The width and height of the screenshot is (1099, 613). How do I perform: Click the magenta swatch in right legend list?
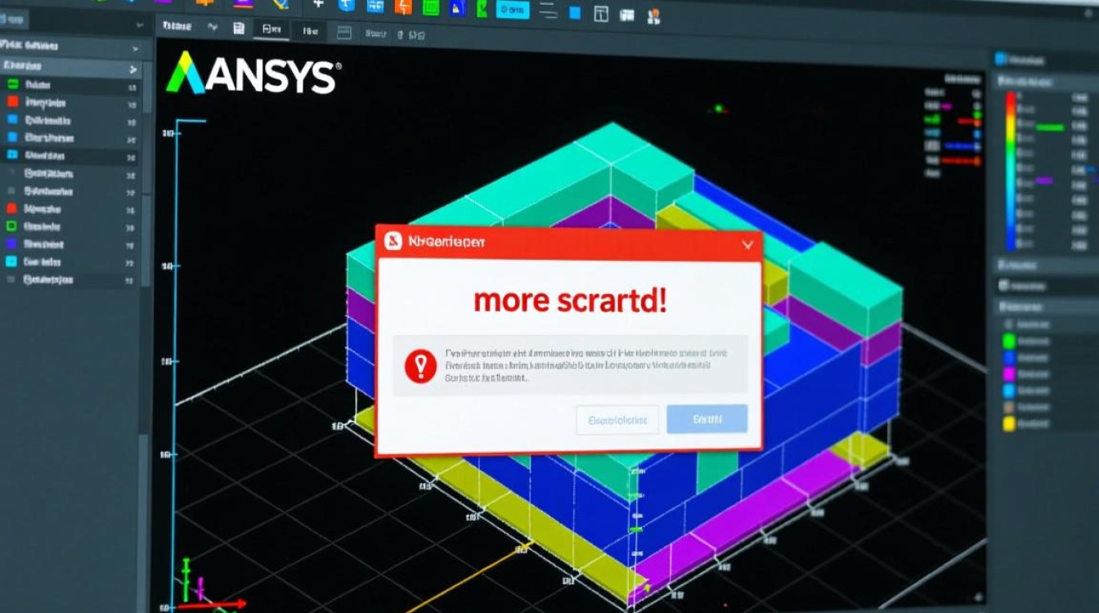1009,374
